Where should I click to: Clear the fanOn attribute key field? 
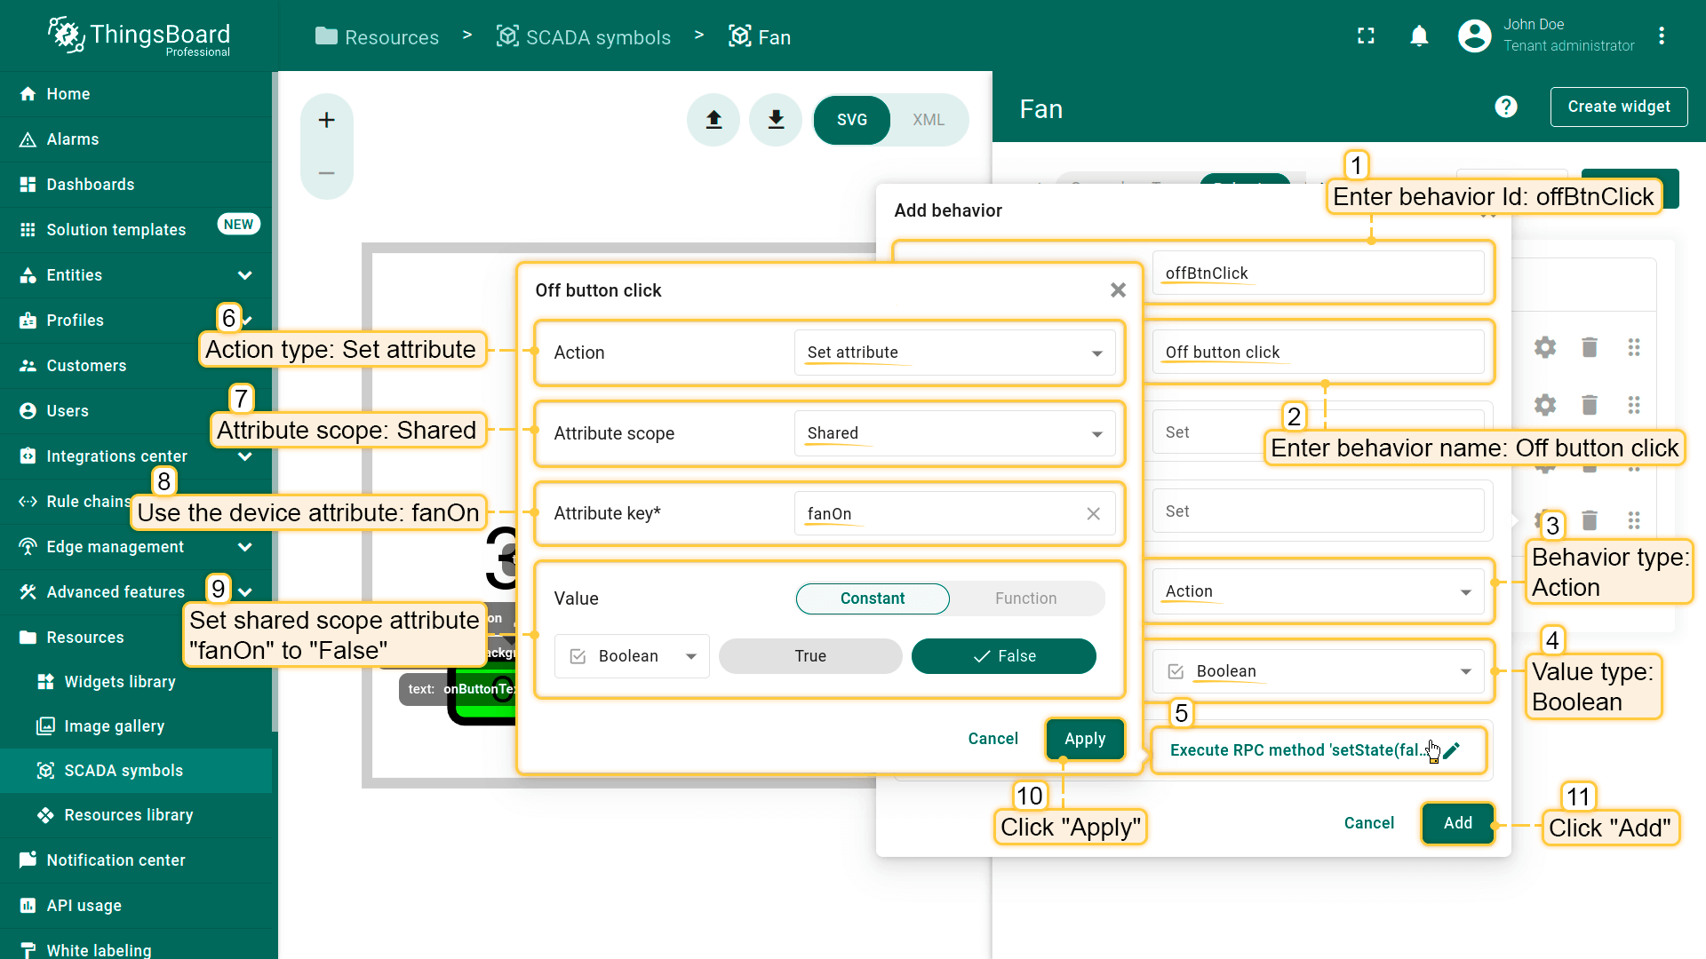pos(1093,514)
